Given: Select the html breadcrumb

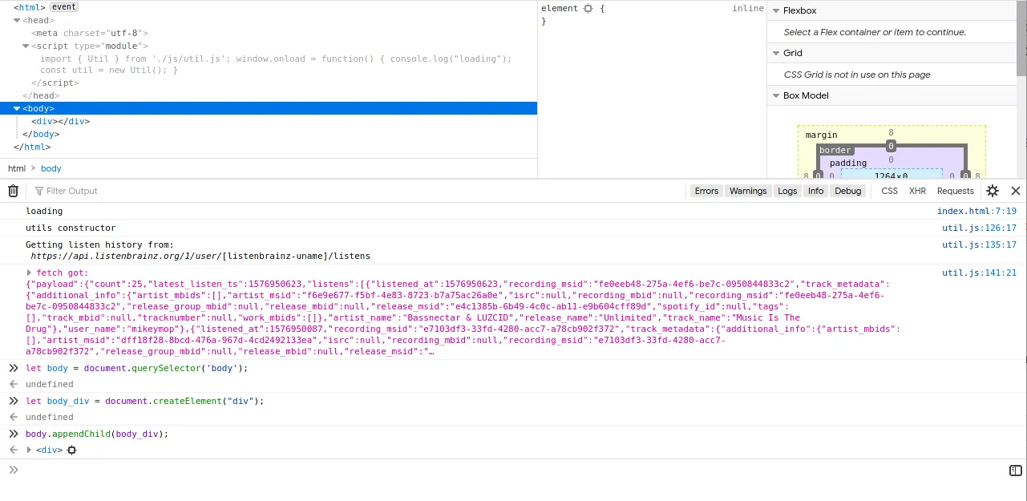Looking at the screenshot, I should click(17, 168).
